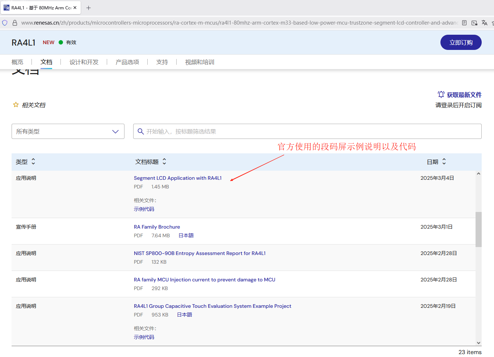Sort the table by 文档标题 column arrows
494x357 pixels.
164,162
